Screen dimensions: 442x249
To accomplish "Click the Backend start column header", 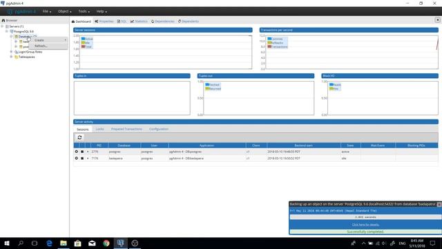I will pyautogui.click(x=304, y=145).
